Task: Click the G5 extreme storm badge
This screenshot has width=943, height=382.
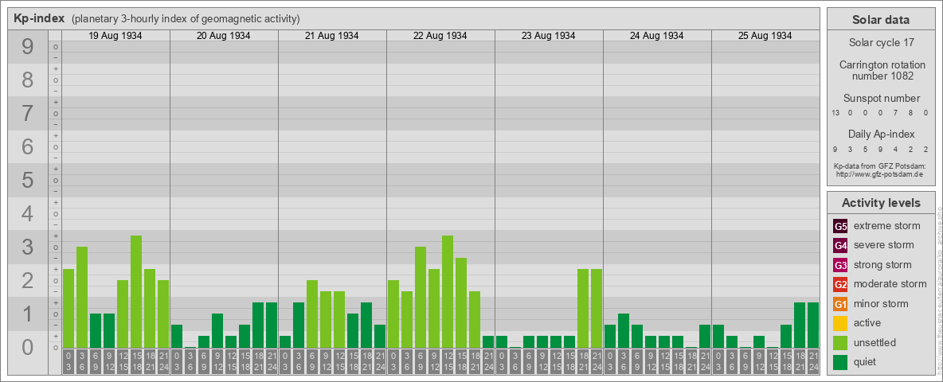Action: point(840,226)
